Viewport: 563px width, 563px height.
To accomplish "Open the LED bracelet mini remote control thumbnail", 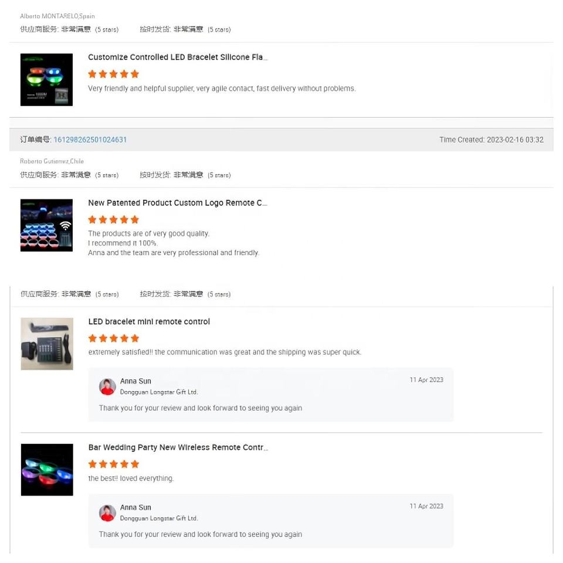I will click(47, 344).
